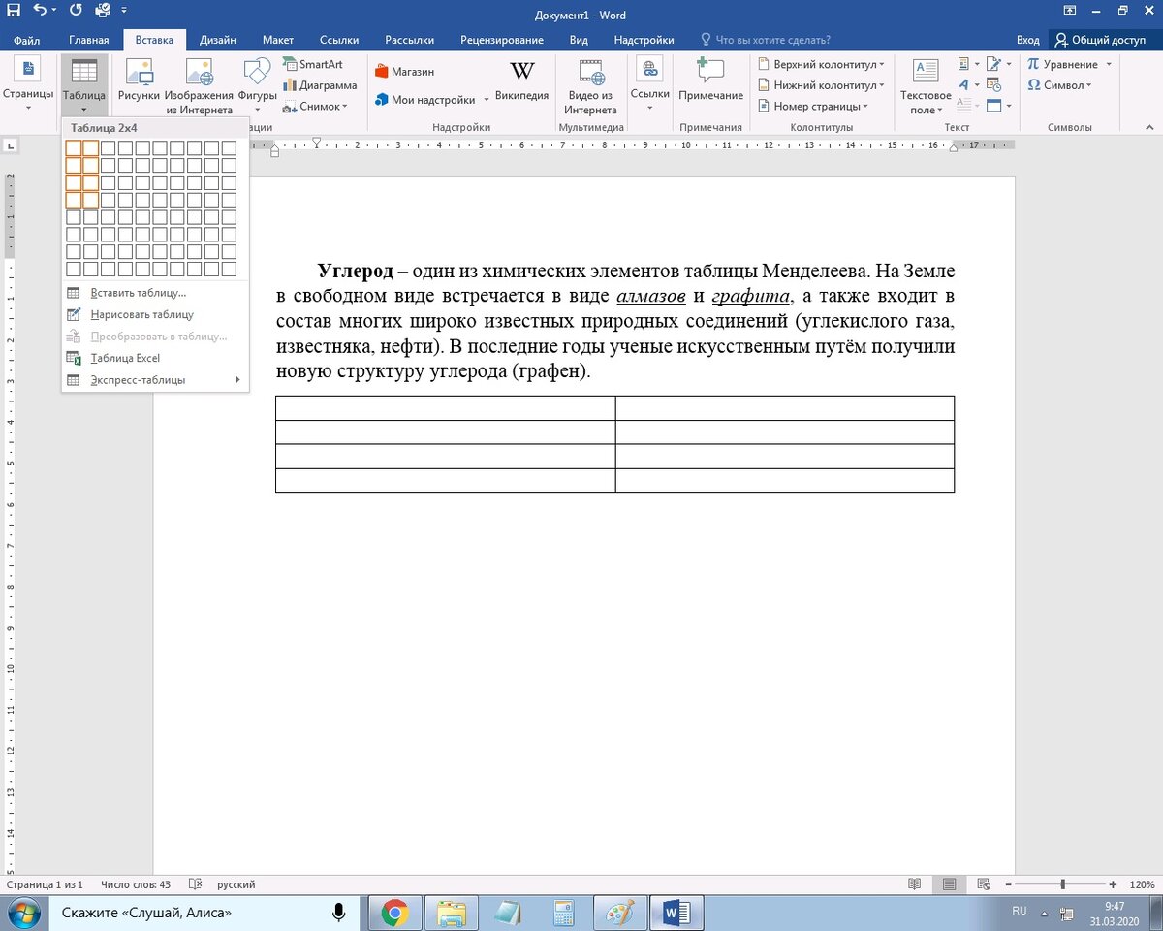This screenshot has height=931, width=1163.
Task: Open the Фигуры shapes dropdown
Action: coord(257,85)
